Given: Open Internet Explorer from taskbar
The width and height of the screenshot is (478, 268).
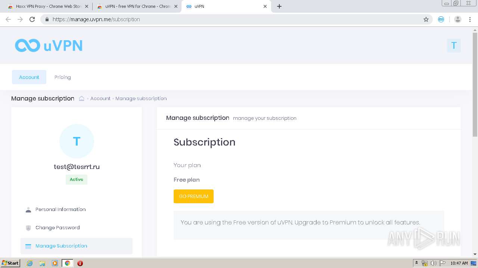Looking at the screenshot, I should click(30, 263).
